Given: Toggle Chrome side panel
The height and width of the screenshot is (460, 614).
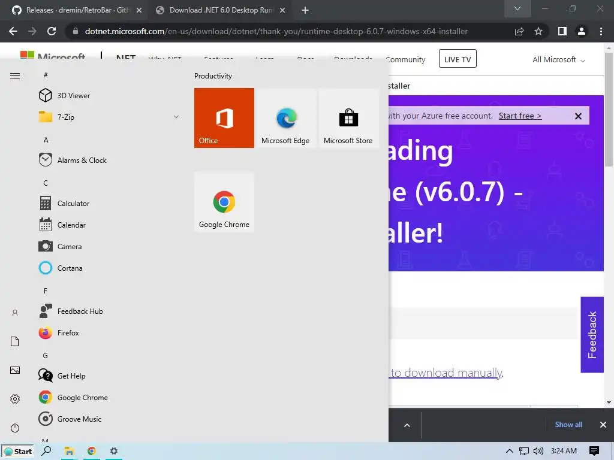Looking at the screenshot, I should point(562,31).
